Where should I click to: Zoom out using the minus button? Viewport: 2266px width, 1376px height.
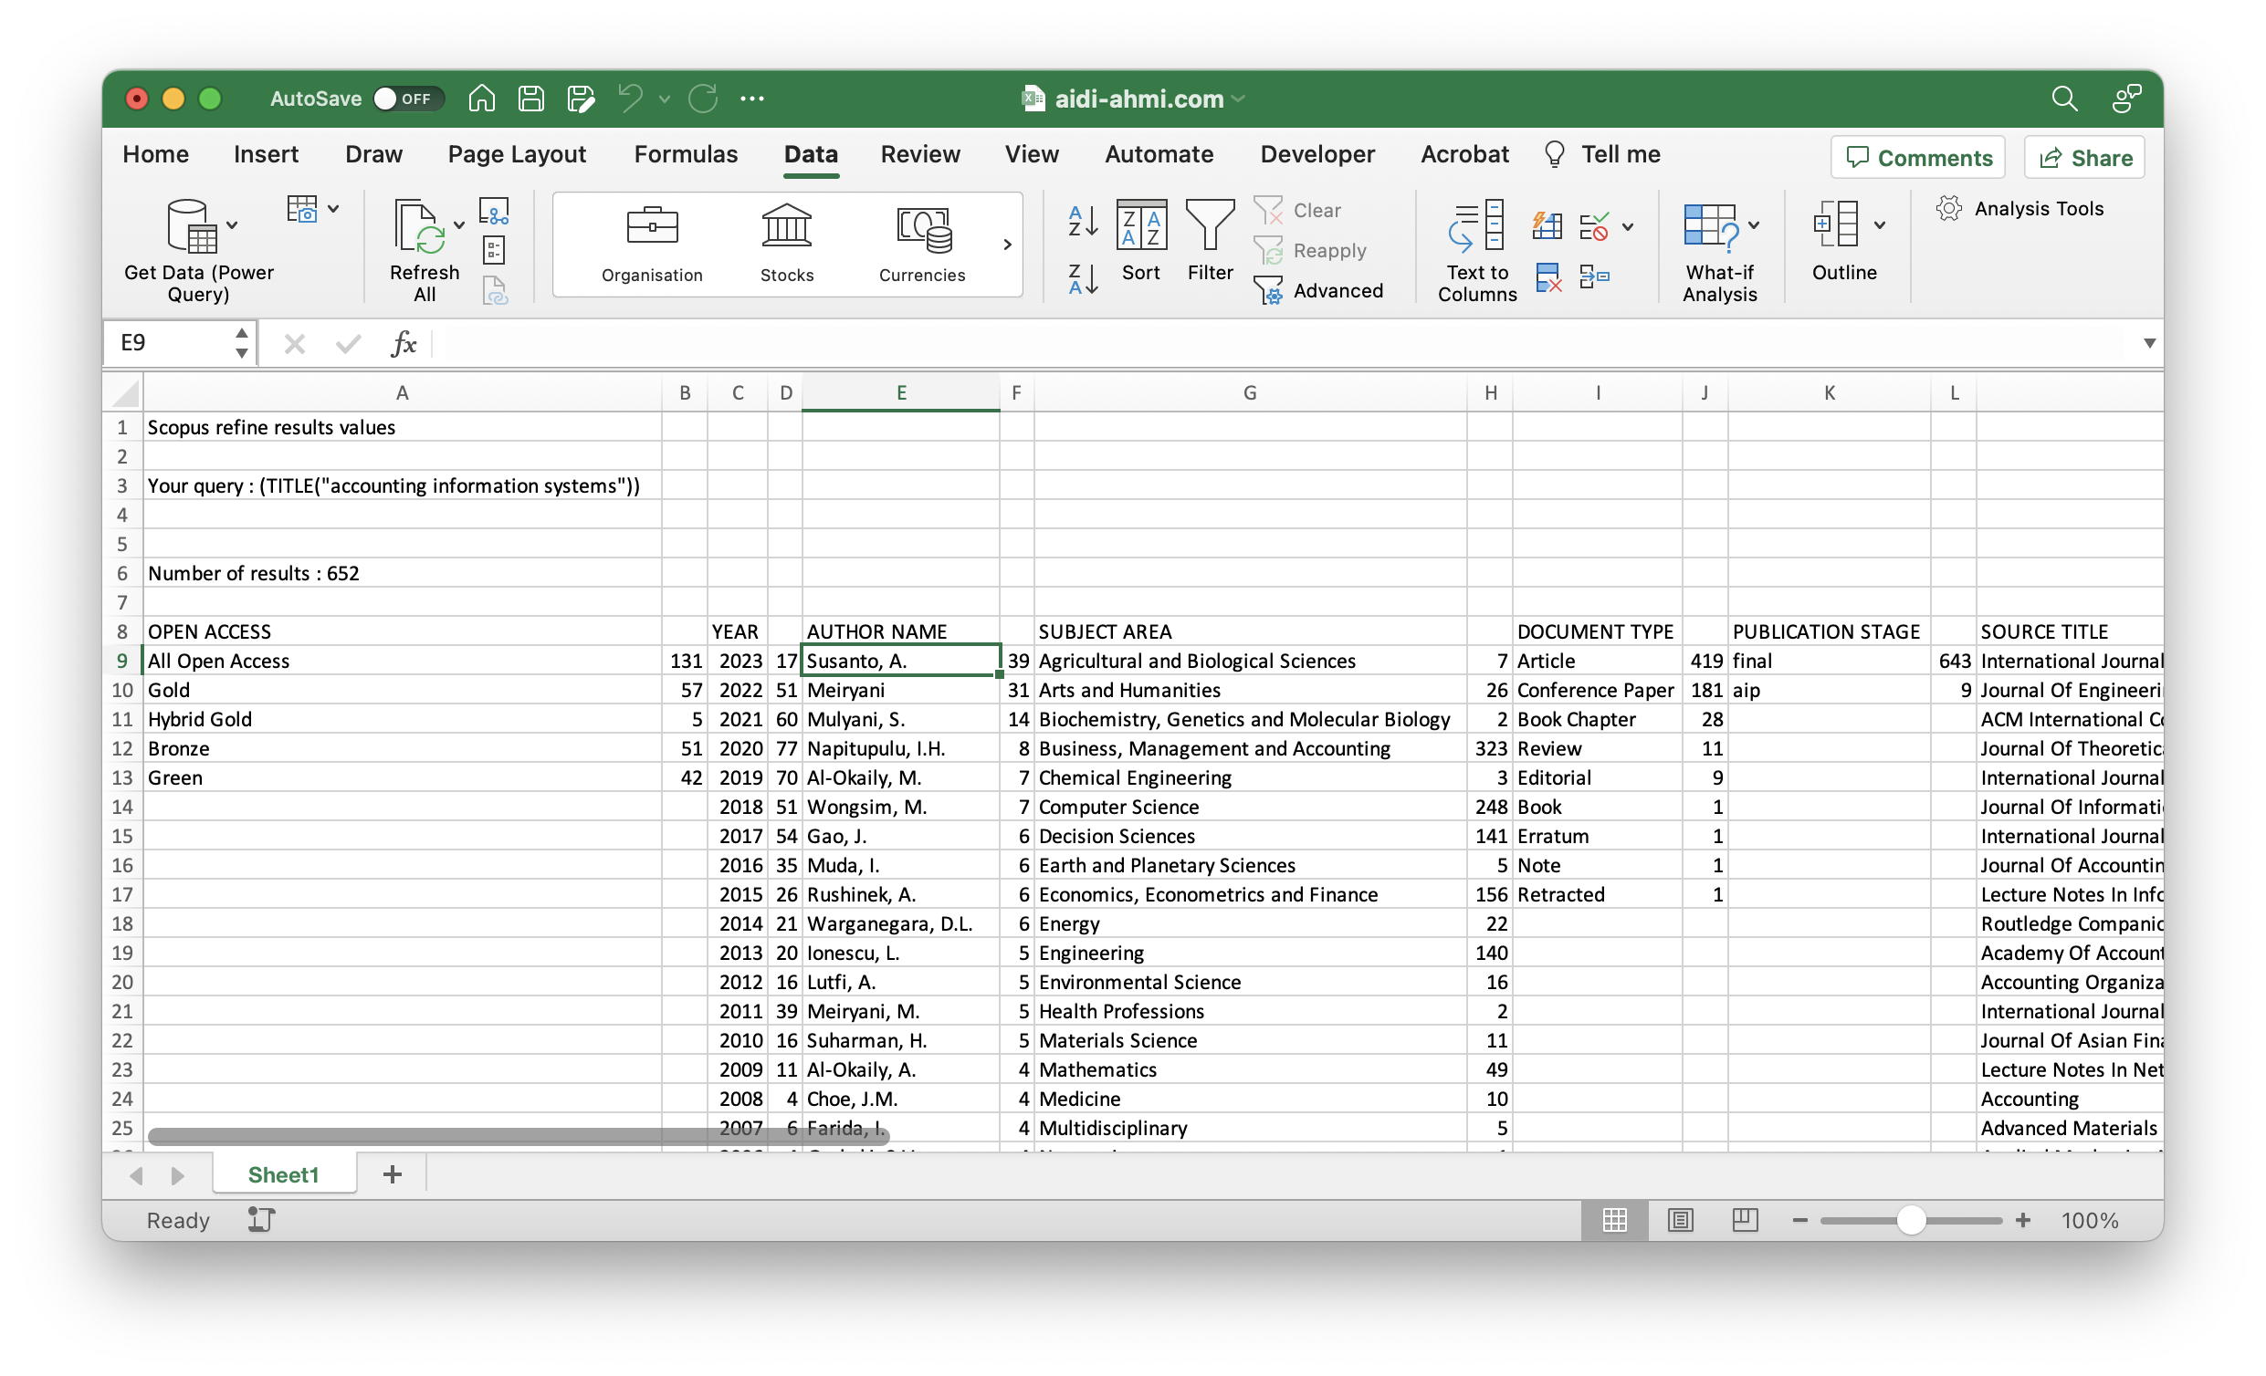pos(1800,1222)
